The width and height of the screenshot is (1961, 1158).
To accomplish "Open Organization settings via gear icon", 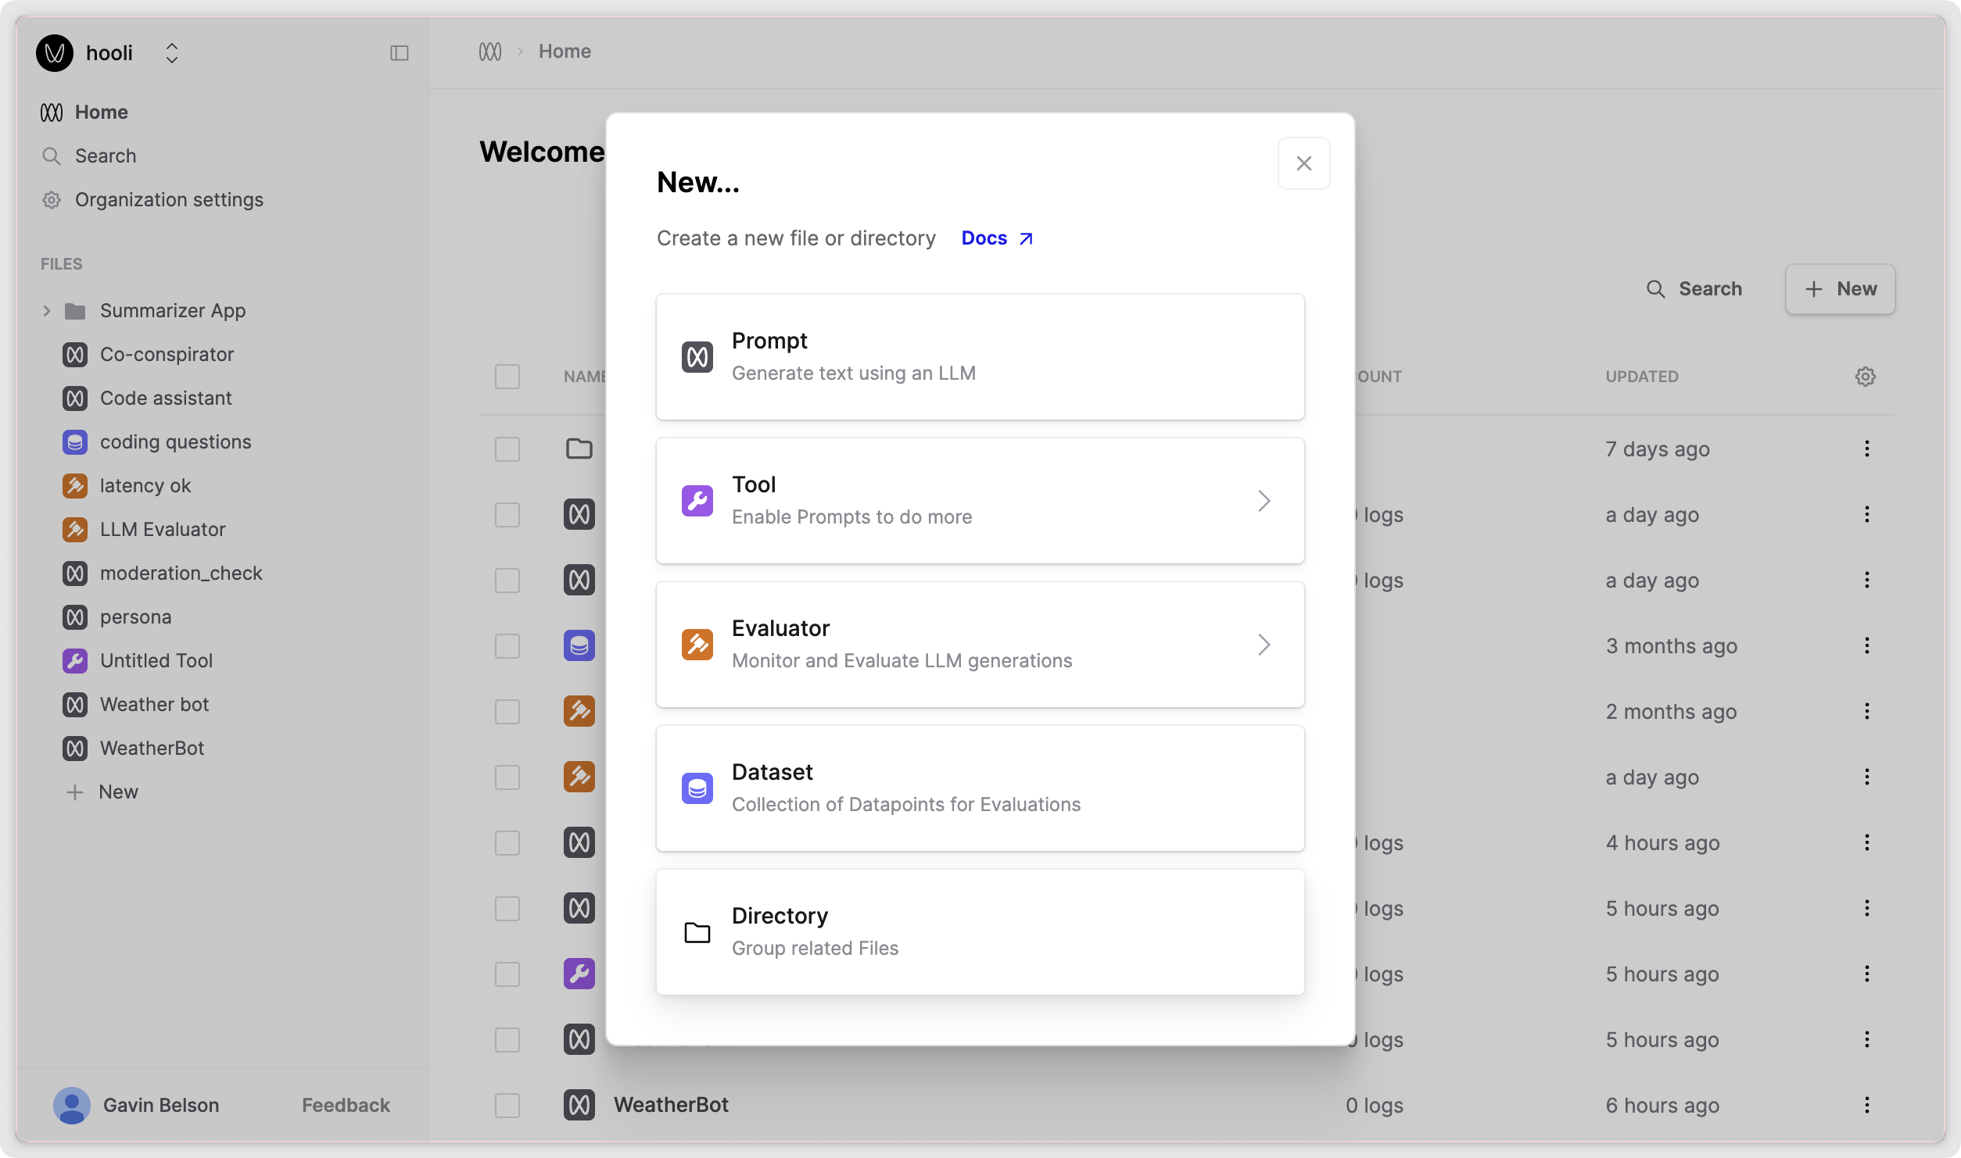I will (52, 199).
